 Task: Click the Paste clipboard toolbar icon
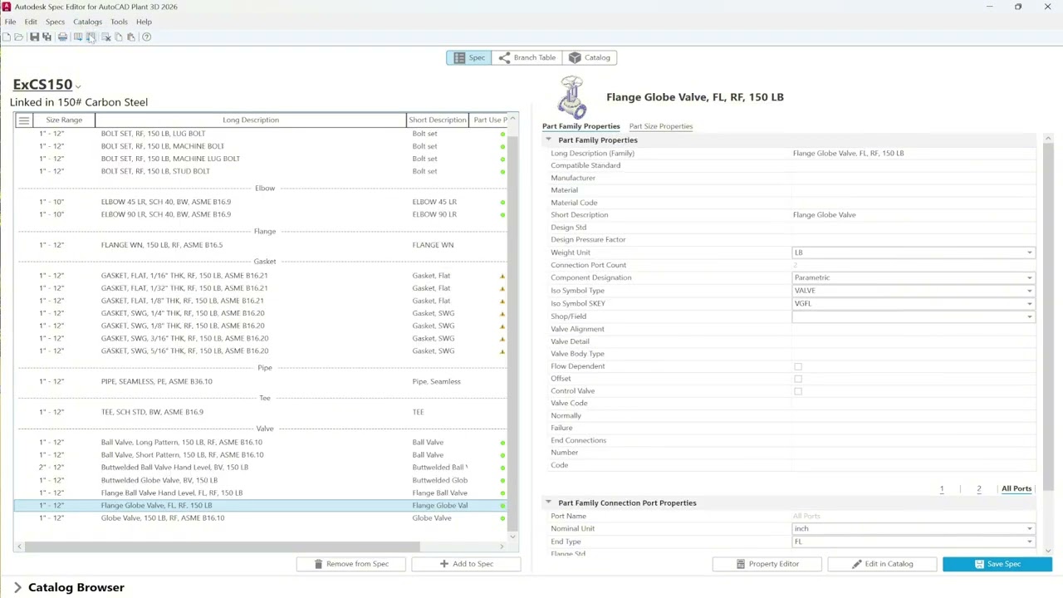coord(130,37)
